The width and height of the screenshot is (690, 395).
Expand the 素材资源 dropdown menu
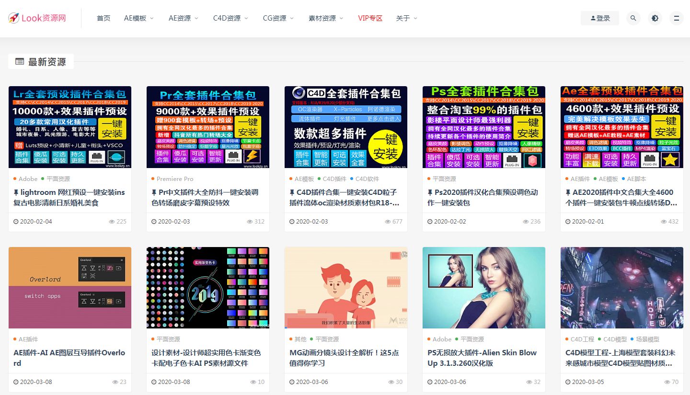(x=326, y=18)
